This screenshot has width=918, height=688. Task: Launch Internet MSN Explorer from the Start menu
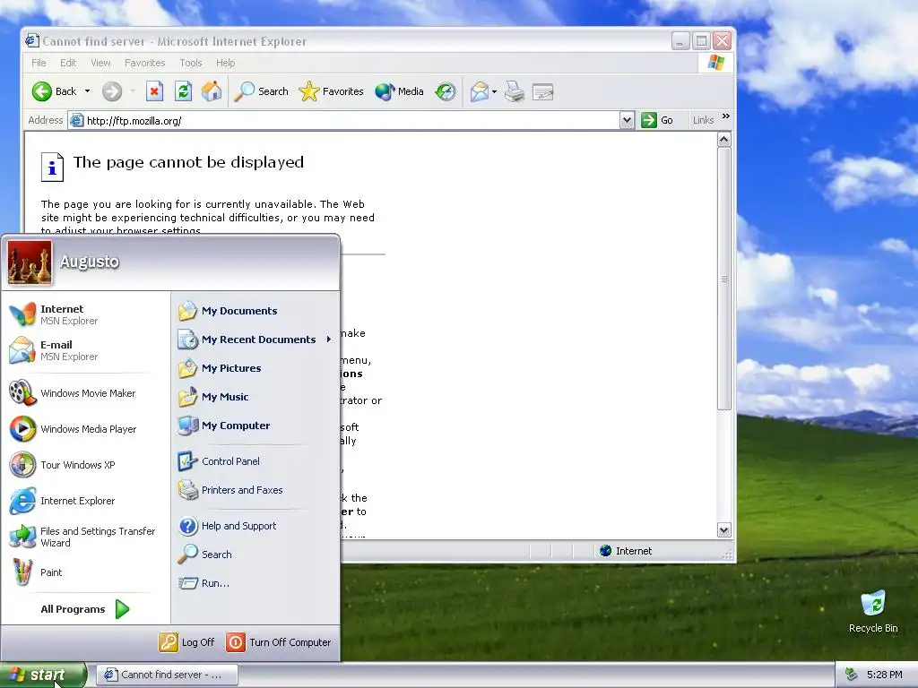(85, 314)
